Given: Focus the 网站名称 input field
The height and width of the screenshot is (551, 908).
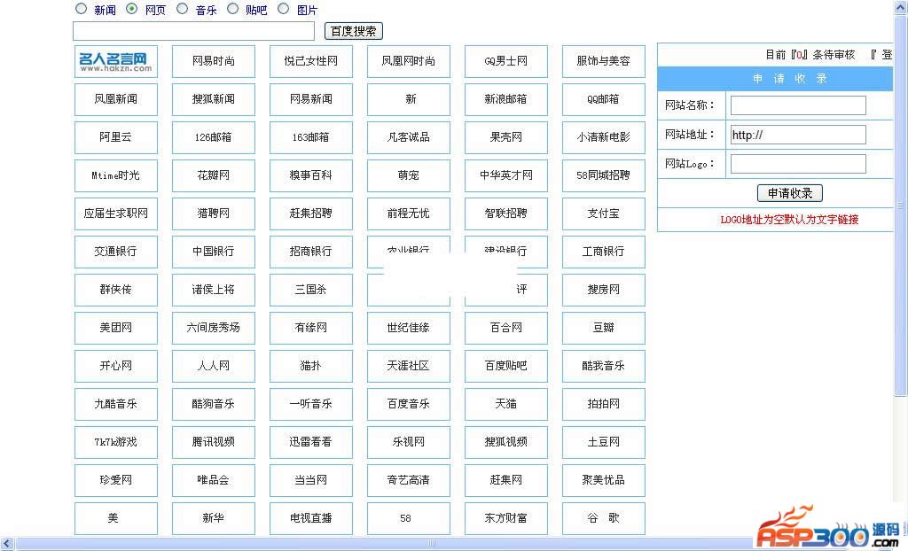Looking at the screenshot, I should click(798, 105).
